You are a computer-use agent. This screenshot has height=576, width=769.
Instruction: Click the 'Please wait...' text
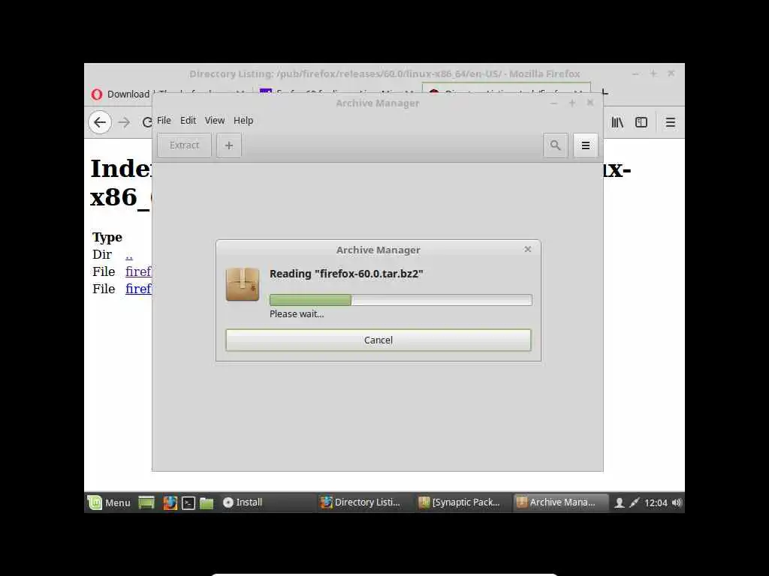point(297,314)
